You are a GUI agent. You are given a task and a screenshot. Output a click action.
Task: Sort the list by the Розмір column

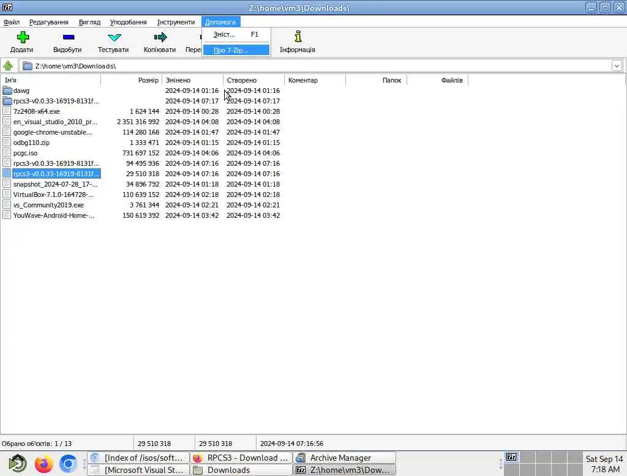coord(131,80)
